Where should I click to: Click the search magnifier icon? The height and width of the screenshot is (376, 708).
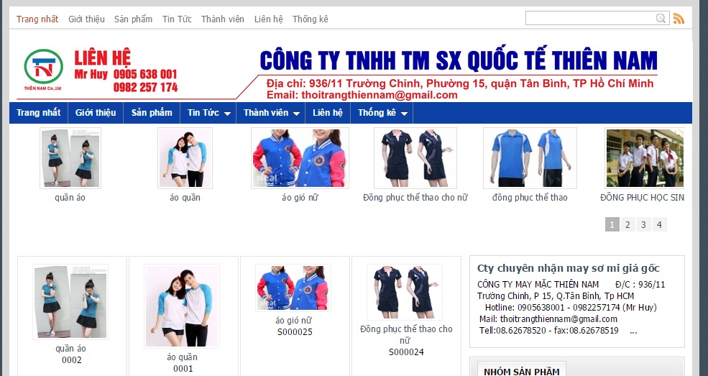pos(661,19)
